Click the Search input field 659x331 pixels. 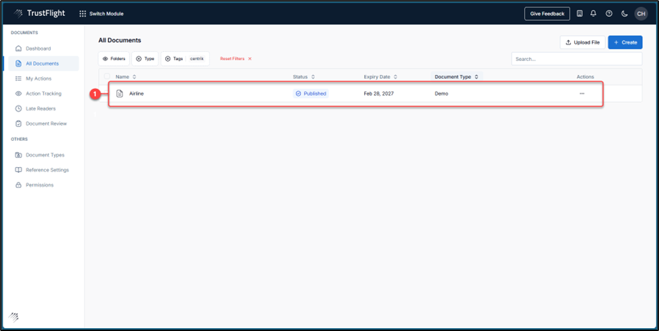click(576, 59)
